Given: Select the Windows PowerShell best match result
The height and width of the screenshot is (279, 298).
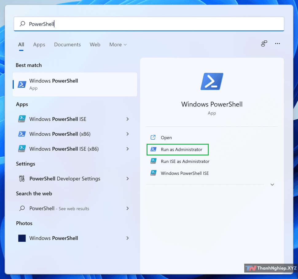Looking at the screenshot, I should click(75, 84).
